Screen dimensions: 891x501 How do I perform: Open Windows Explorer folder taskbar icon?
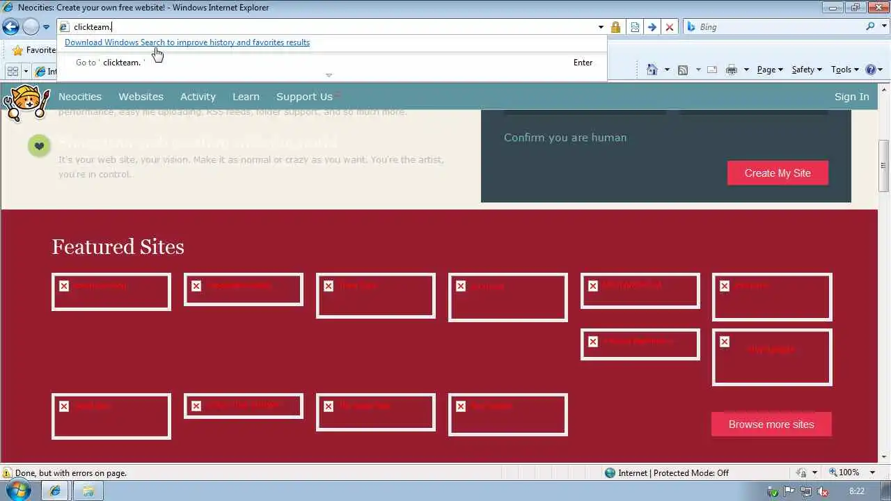coord(88,491)
